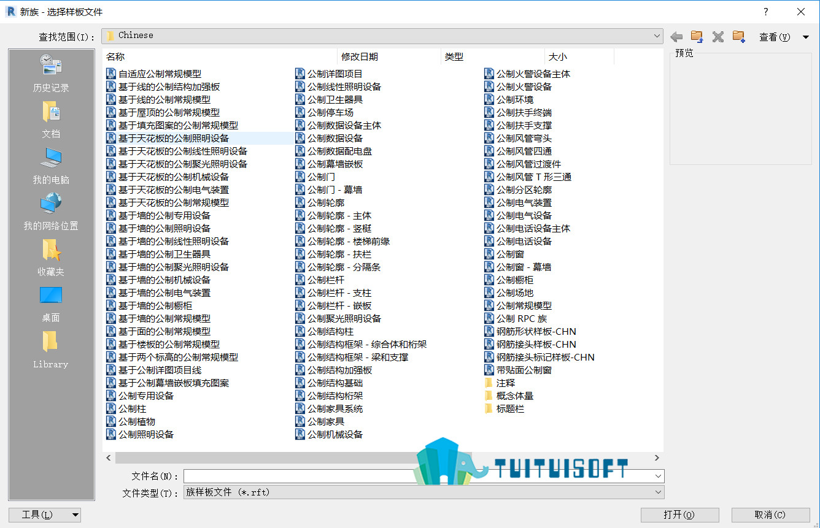Select the 公制门 template file
The width and height of the screenshot is (820, 528).
pos(315,177)
